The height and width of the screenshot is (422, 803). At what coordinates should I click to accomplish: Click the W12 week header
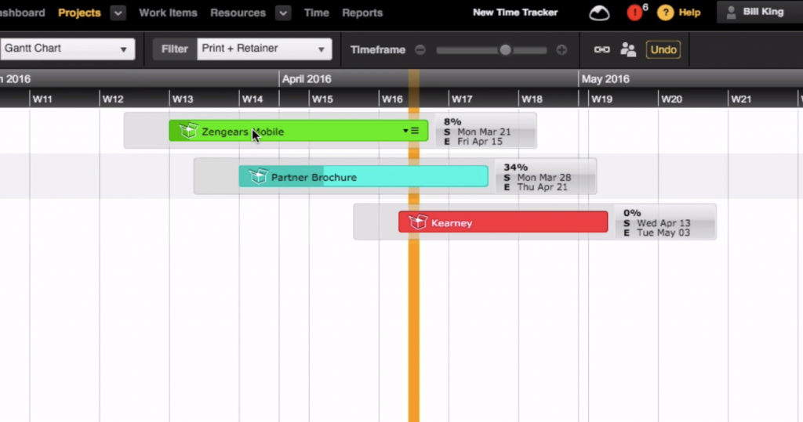(x=113, y=99)
